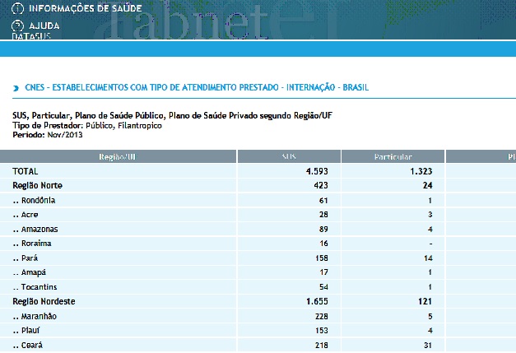Click the Região/UF column header
This screenshot has height=353, width=516.
tap(118, 156)
